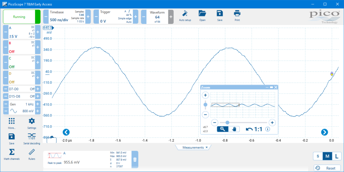Decrease the timebase with minus button

[46, 17]
